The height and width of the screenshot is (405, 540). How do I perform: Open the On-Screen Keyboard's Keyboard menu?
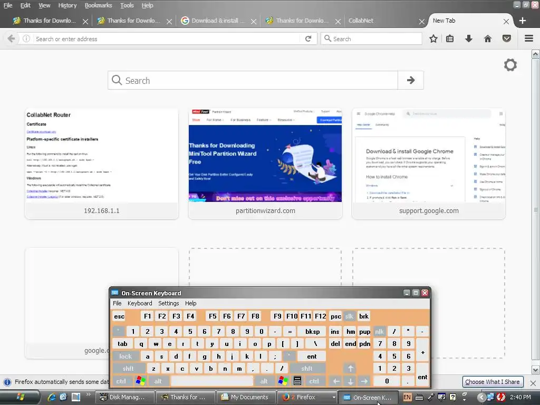(x=139, y=303)
